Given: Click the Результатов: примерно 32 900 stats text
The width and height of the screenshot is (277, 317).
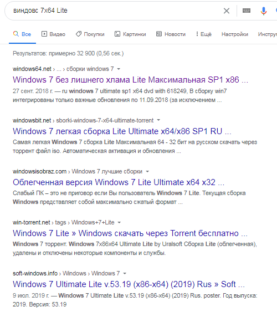Looking at the screenshot, I should point(68,53).
